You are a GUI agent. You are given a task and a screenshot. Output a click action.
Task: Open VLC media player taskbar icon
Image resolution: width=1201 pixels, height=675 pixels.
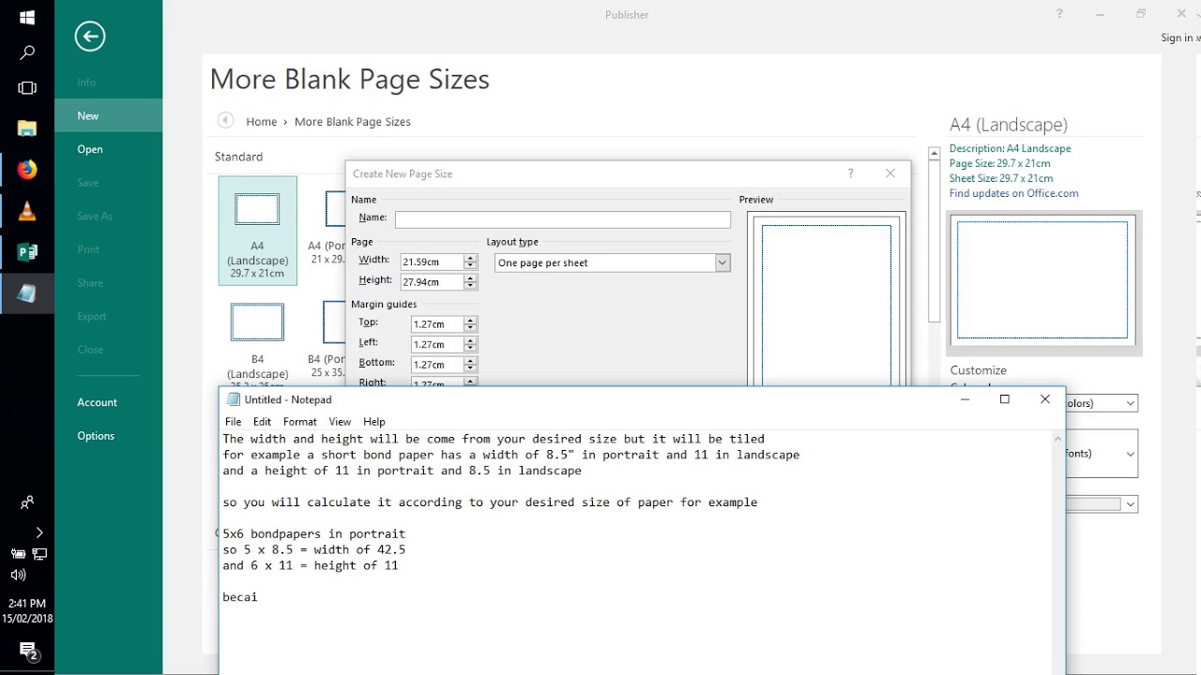click(x=27, y=211)
